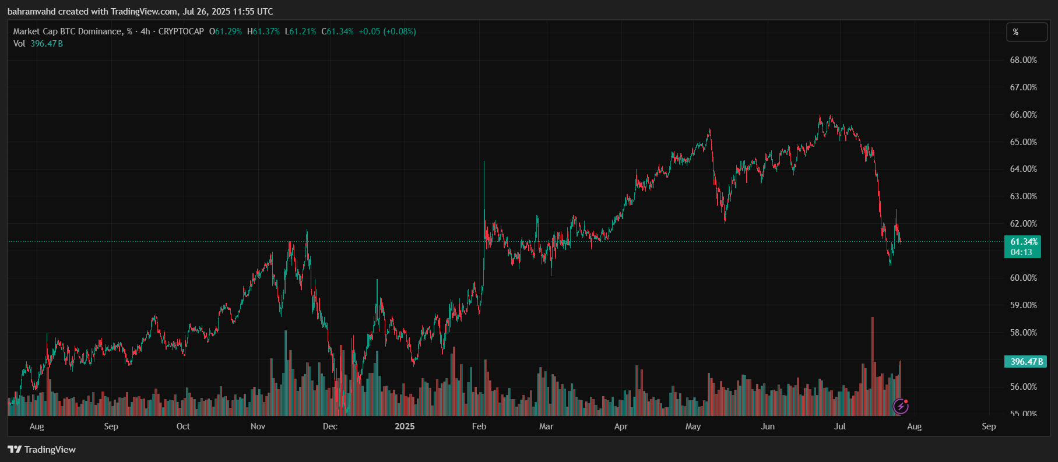Open the bahramvahd created with TradingView.com header
Image resolution: width=1058 pixels, height=462 pixels.
[140, 12]
